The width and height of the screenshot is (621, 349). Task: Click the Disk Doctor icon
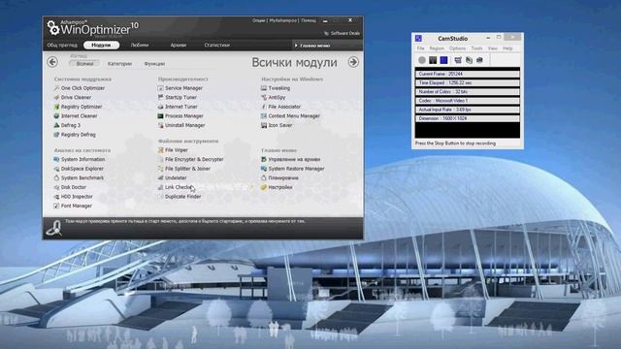[x=56, y=187]
